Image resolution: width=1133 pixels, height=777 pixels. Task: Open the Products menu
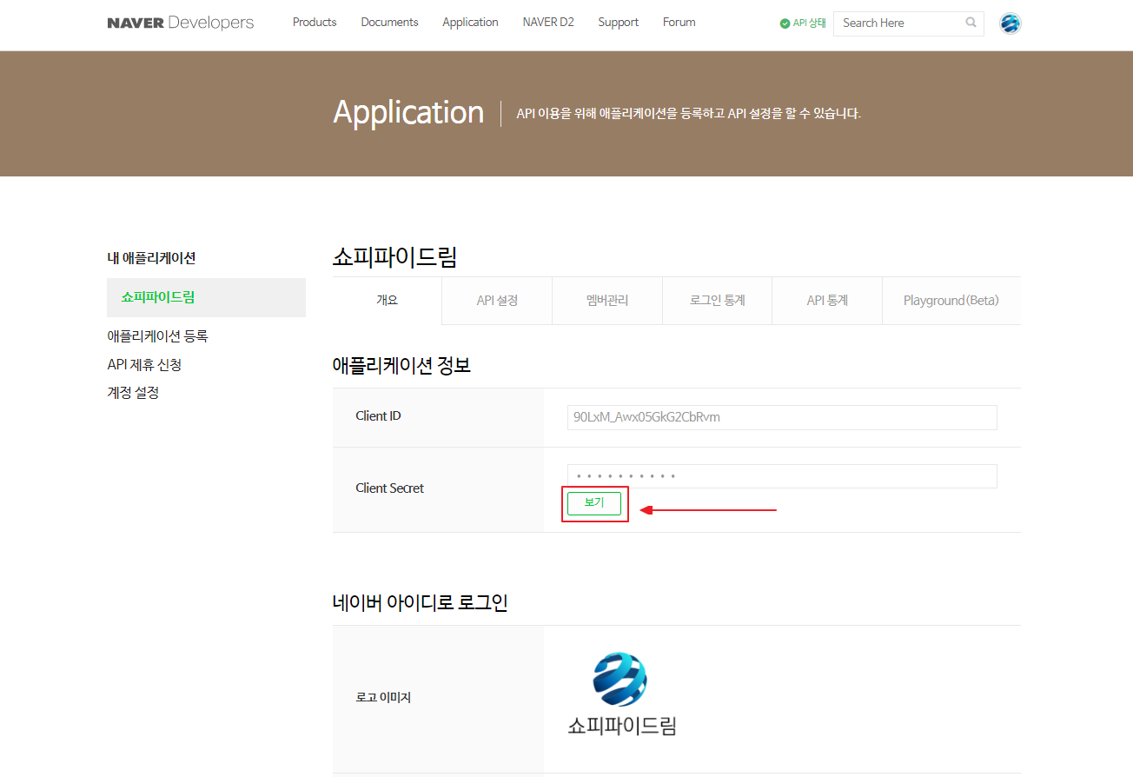(315, 23)
